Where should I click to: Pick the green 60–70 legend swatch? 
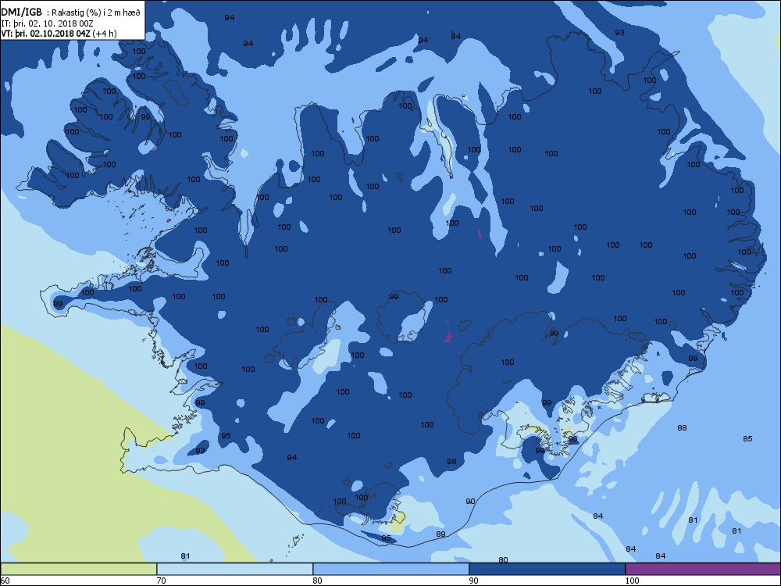point(79,569)
